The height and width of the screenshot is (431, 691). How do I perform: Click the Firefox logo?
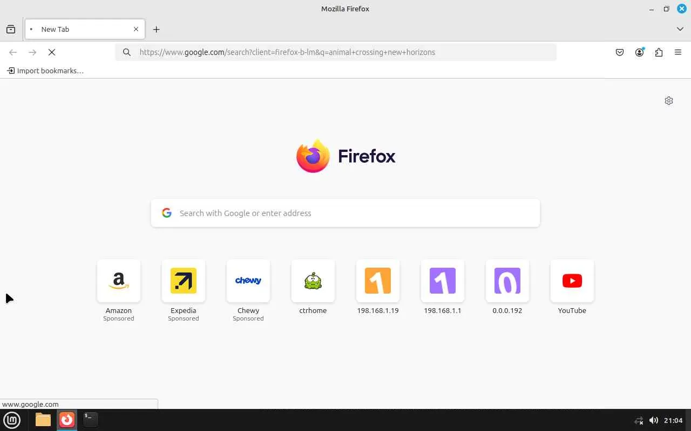[x=345, y=156]
